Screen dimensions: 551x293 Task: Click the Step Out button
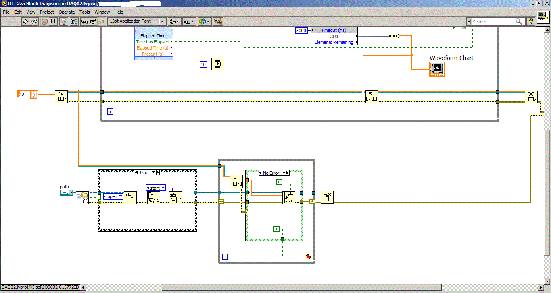tap(102, 21)
